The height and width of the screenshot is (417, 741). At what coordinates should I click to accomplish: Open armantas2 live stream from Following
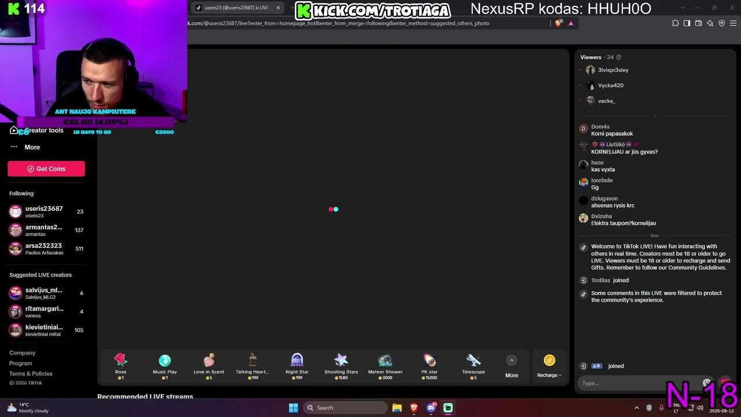pyautogui.click(x=46, y=230)
